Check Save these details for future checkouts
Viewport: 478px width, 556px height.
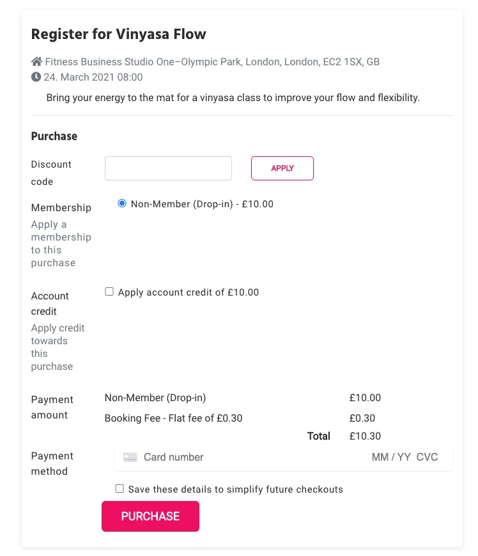(x=119, y=489)
